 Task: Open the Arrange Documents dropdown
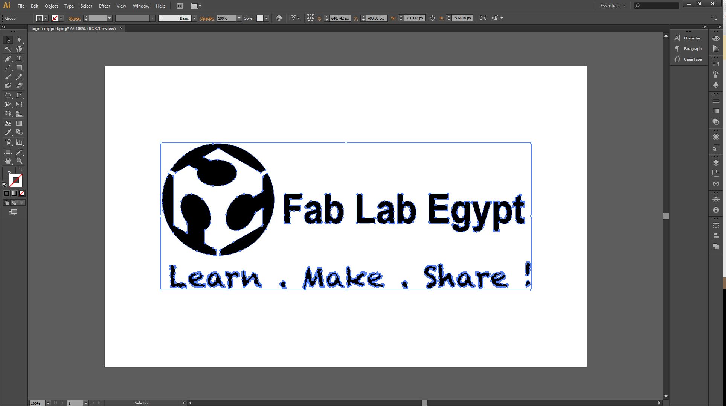click(x=196, y=6)
